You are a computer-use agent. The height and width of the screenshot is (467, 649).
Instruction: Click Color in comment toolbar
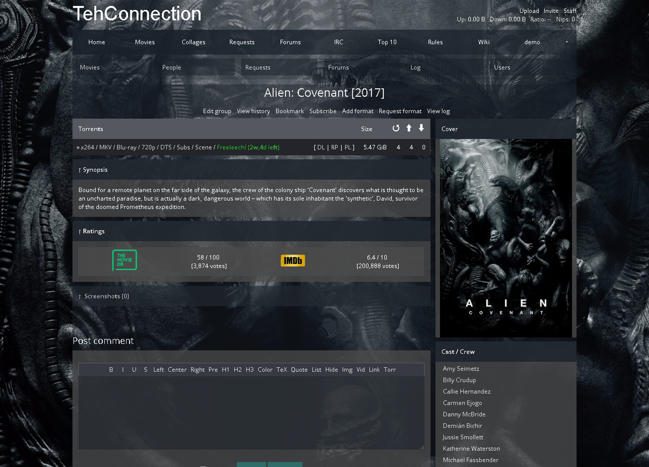[x=265, y=370]
